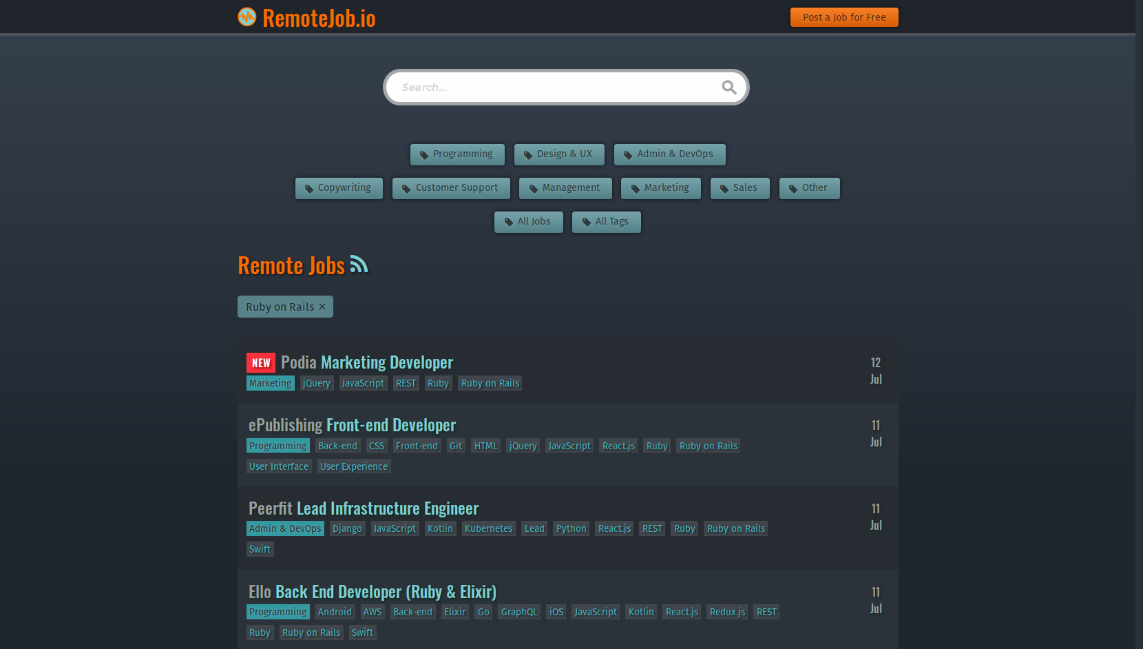Viewport: 1143px width, 649px height.
Task: Click the Remote Jobs heading
Action: 291,265
